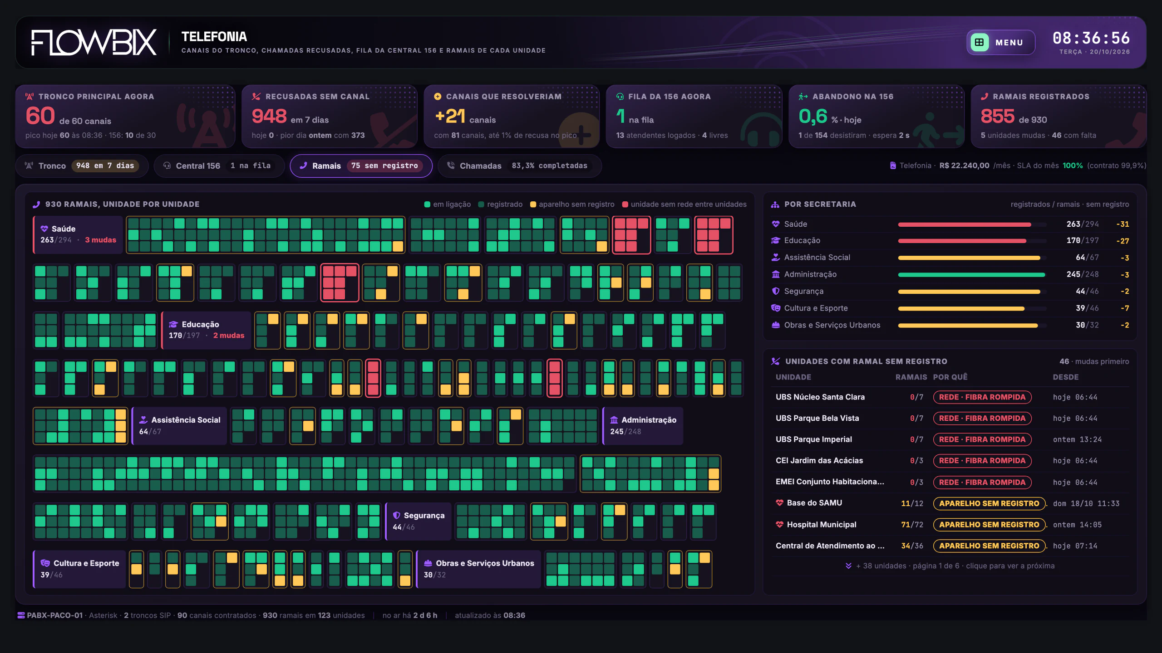
Task: Click the green grid icon in MENU
Action: tap(980, 43)
